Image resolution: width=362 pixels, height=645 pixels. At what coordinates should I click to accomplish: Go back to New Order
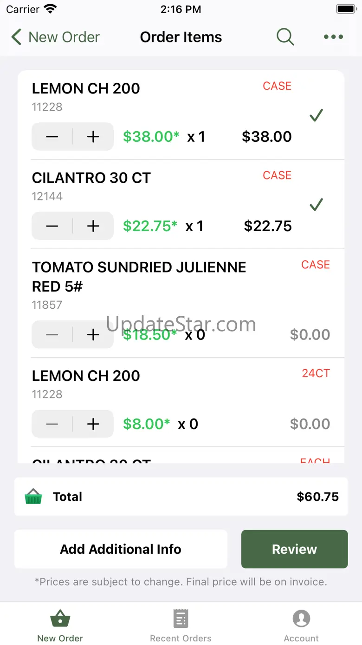pos(56,37)
